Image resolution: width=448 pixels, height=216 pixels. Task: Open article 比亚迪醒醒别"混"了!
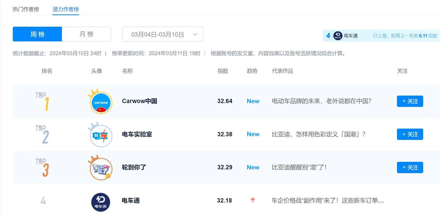(299, 167)
